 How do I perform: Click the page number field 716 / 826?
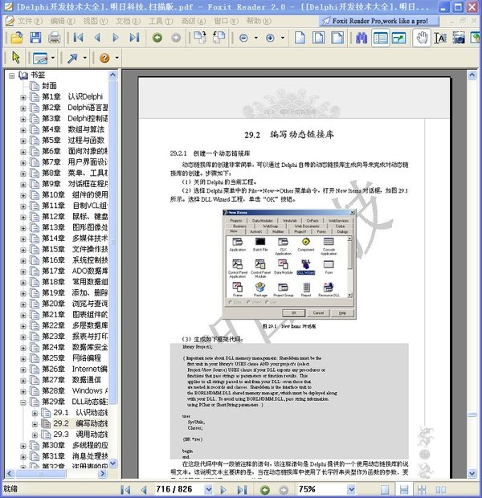178,489
